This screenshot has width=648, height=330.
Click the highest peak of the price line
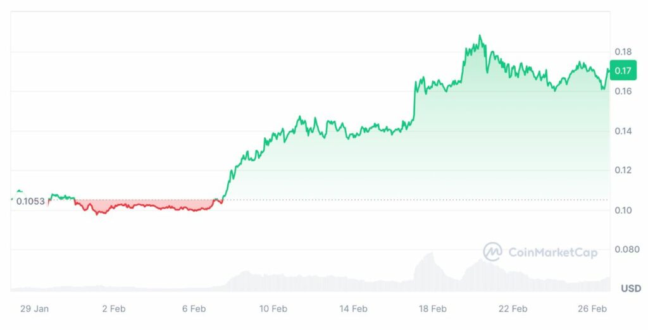coord(480,36)
